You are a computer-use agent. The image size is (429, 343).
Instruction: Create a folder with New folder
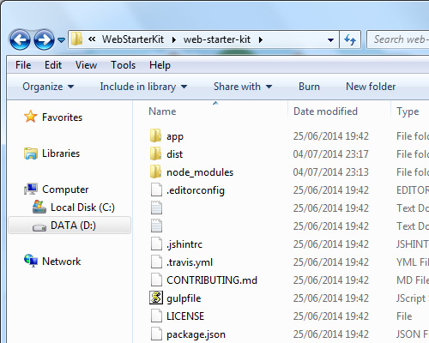pos(371,87)
